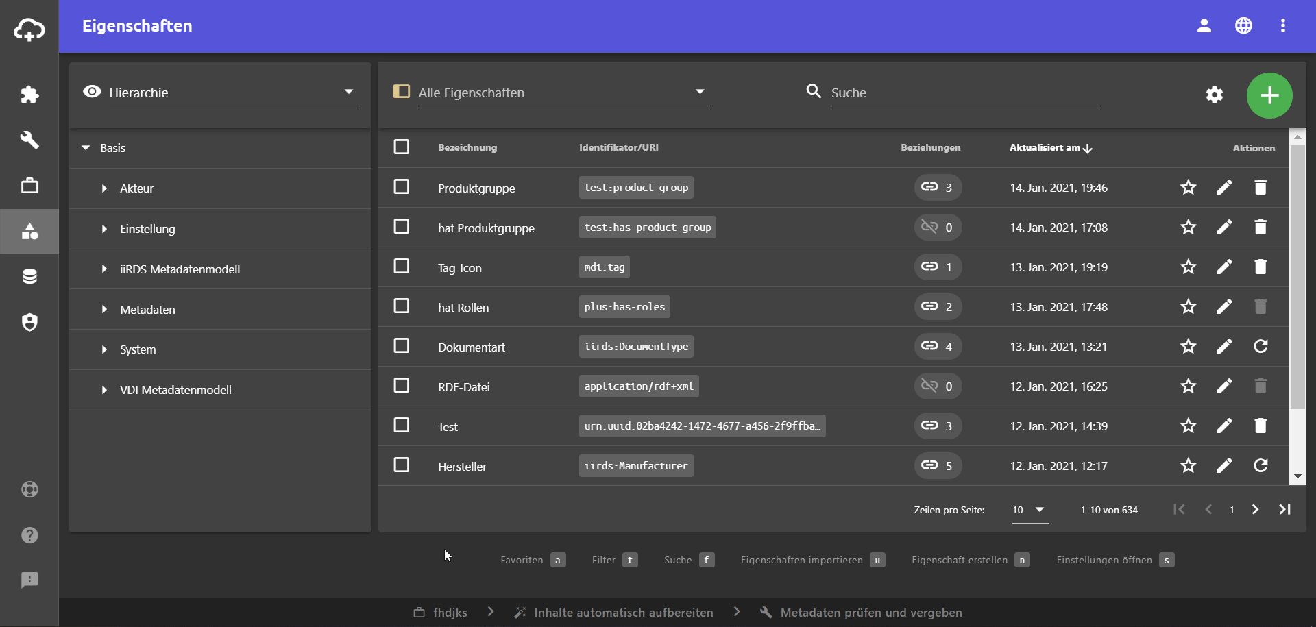Click the green add property button
This screenshot has width=1316, height=627.
pos(1269,95)
